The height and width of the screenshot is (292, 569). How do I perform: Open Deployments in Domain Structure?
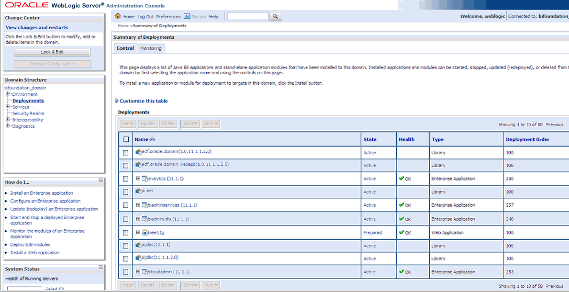28,100
